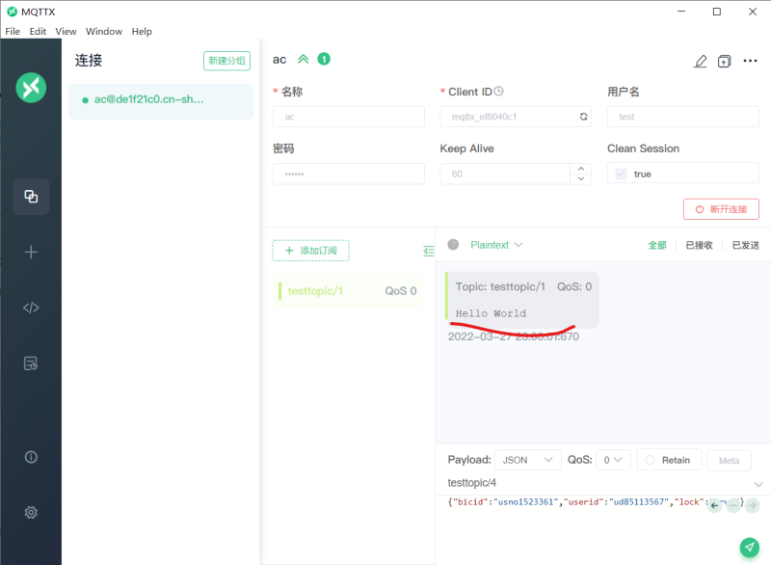The height and width of the screenshot is (565, 771).
Task: Collapse the connection details panel arrow
Action: tap(304, 60)
